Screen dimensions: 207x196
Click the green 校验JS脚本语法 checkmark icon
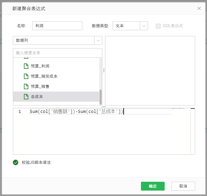point(16,162)
